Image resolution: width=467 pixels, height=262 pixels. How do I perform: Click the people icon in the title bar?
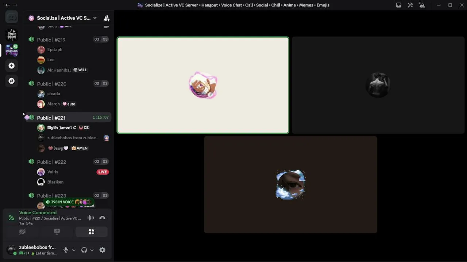(422, 5)
